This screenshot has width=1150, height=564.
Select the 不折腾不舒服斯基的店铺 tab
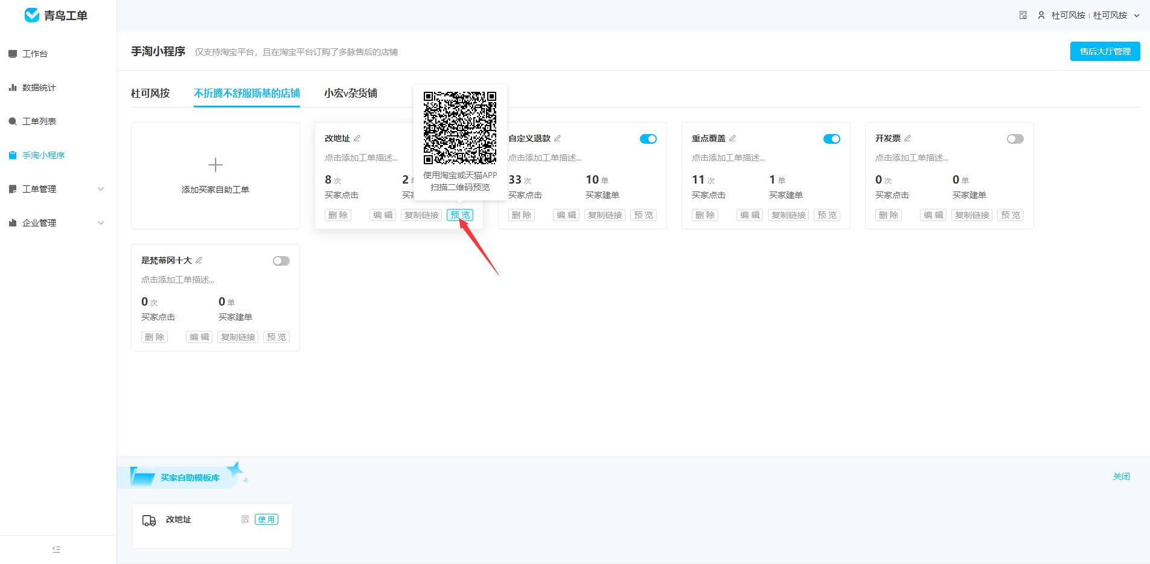tap(247, 93)
